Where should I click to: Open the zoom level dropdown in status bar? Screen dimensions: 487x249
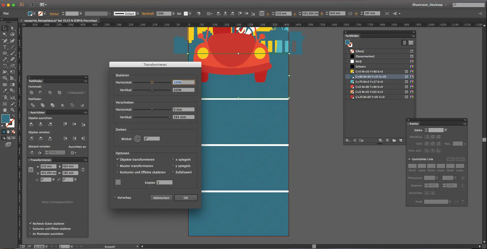click(x=46, y=246)
